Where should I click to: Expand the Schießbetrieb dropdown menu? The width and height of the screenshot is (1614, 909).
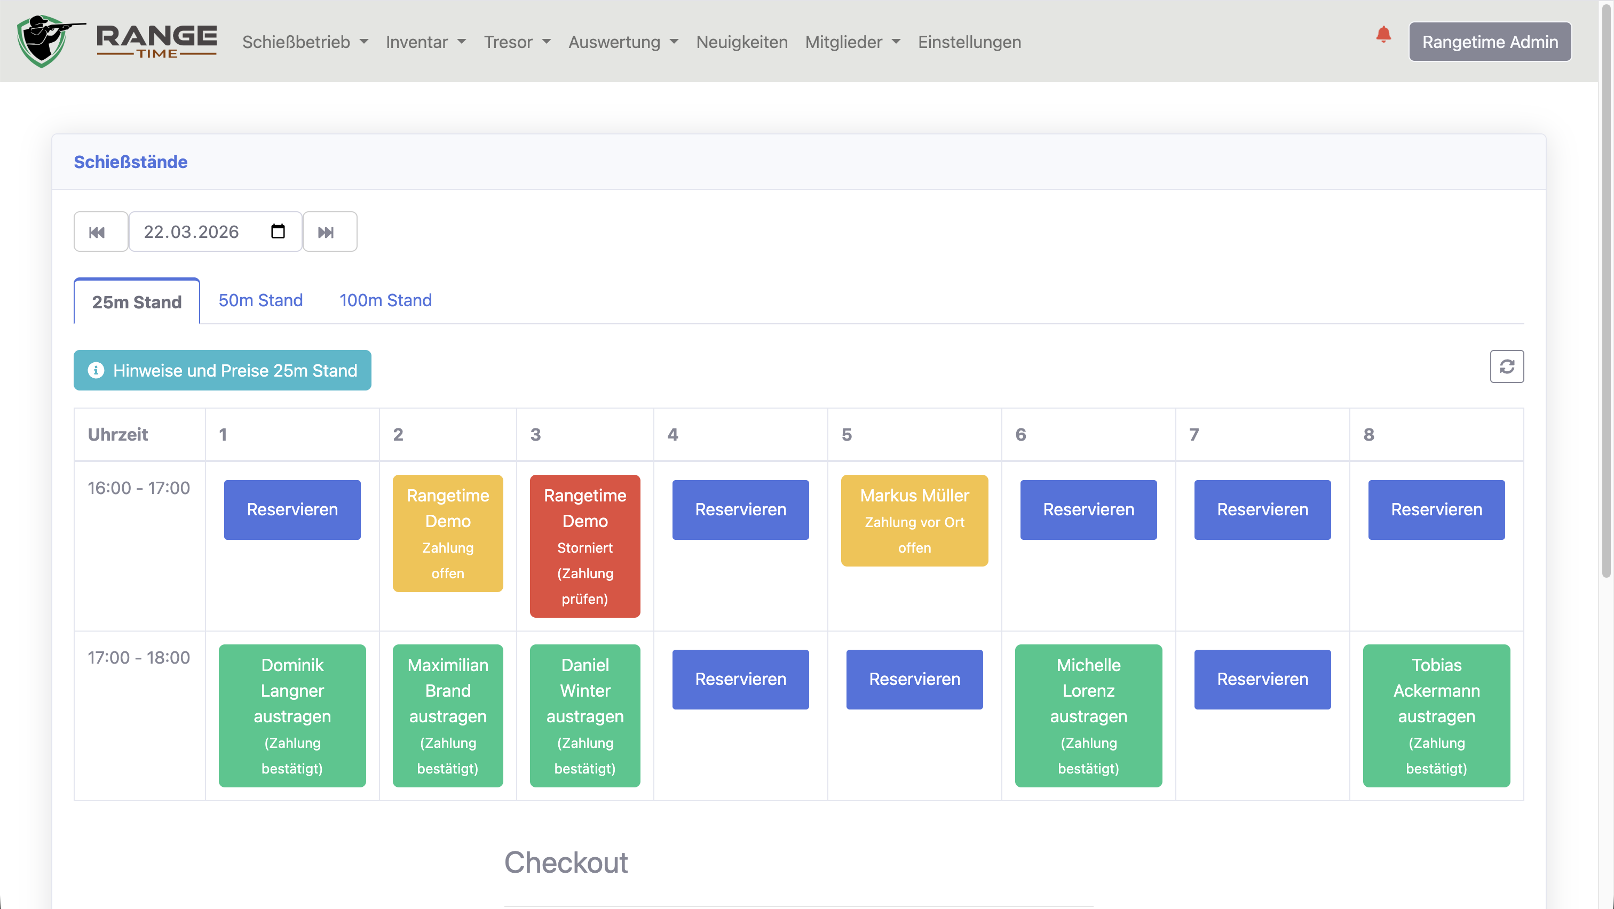tap(305, 42)
